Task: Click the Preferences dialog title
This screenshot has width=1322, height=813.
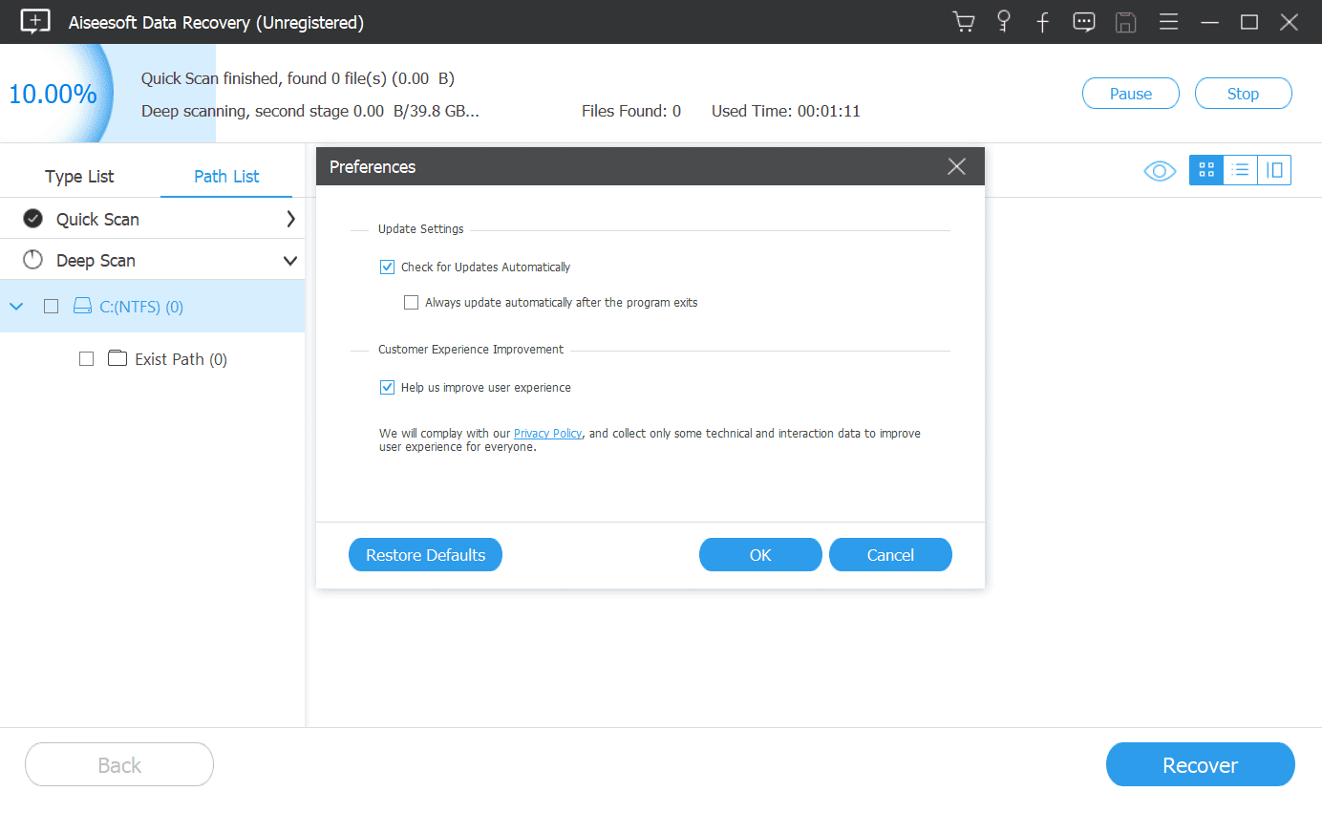Action: point(373,167)
